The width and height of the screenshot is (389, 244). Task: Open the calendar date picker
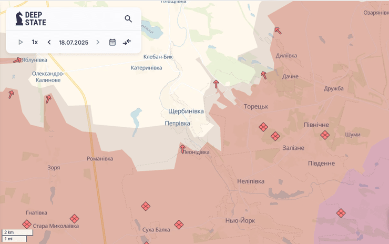click(x=112, y=42)
